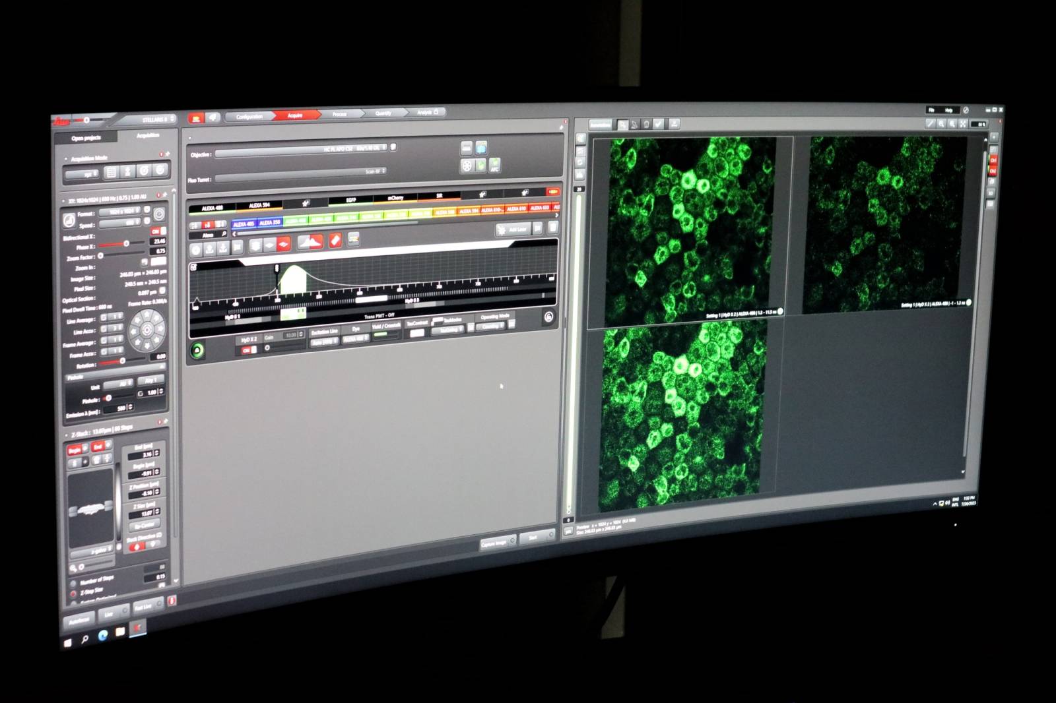
Task: Click the rotation wheel center control
Action: point(147,330)
